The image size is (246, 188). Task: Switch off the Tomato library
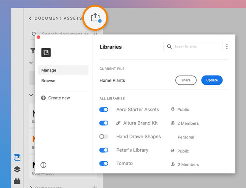pyautogui.click(x=104, y=163)
